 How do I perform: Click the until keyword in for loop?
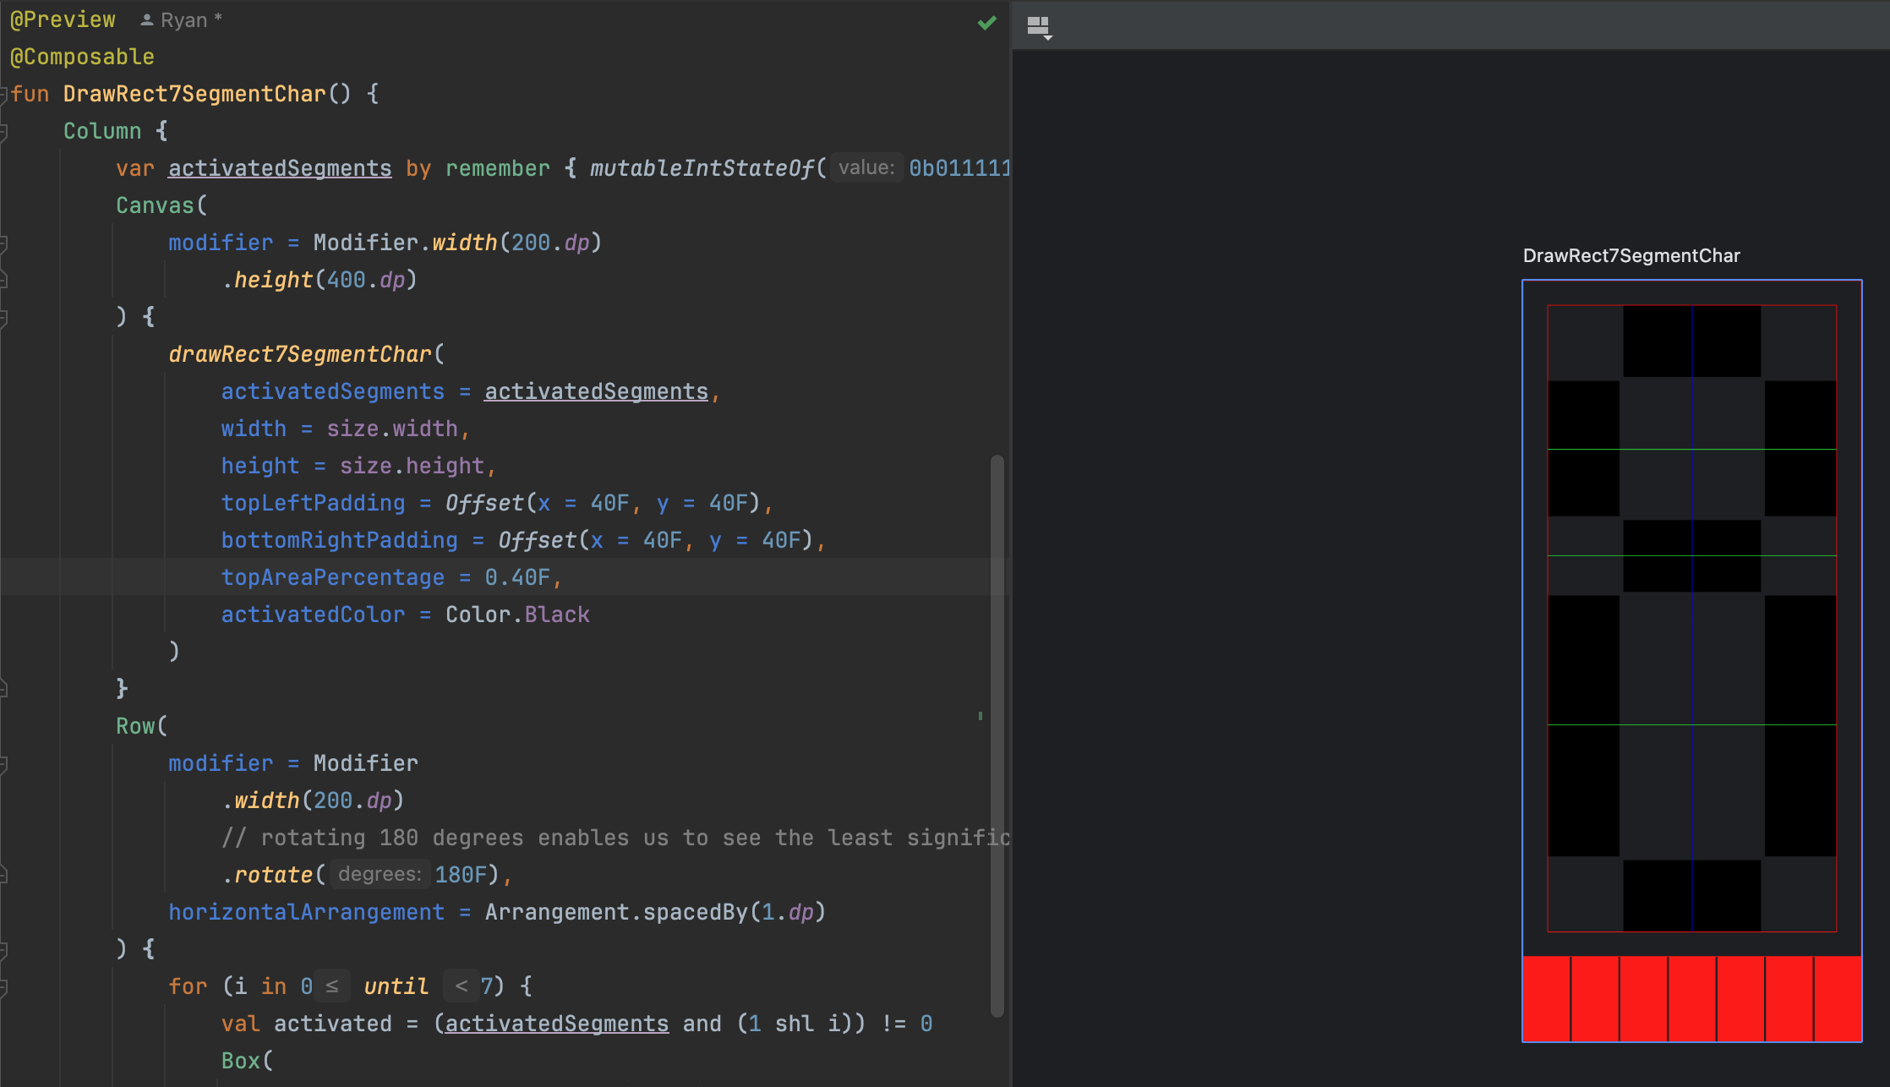(x=396, y=986)
